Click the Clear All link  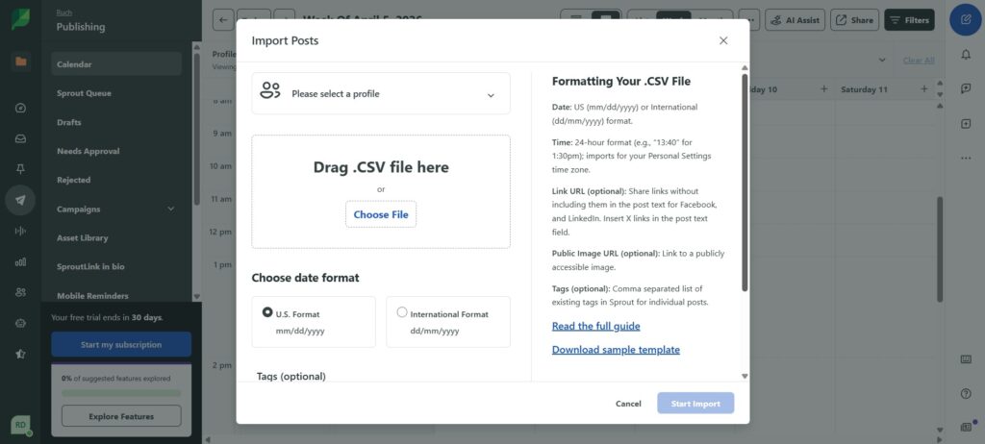pos(919,61)
